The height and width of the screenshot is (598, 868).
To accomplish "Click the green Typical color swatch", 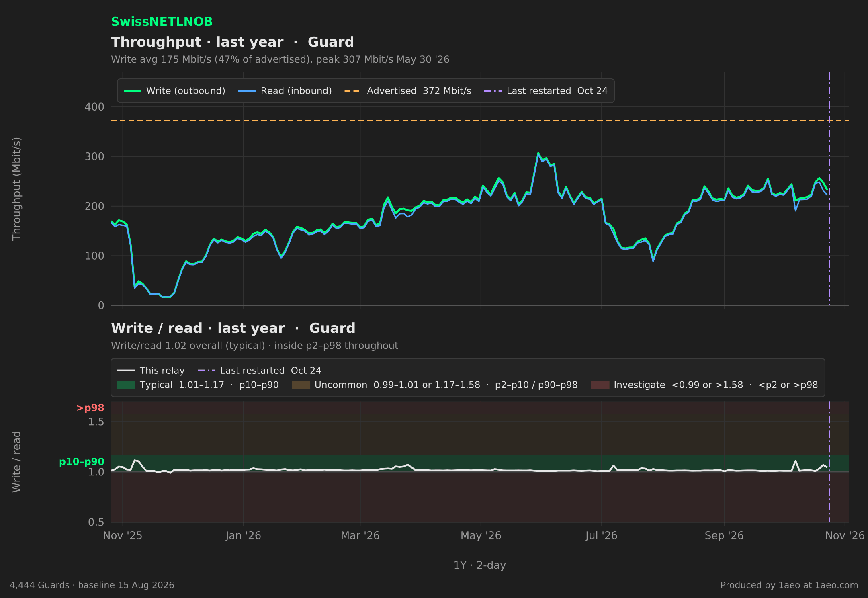I will [126, 385].
